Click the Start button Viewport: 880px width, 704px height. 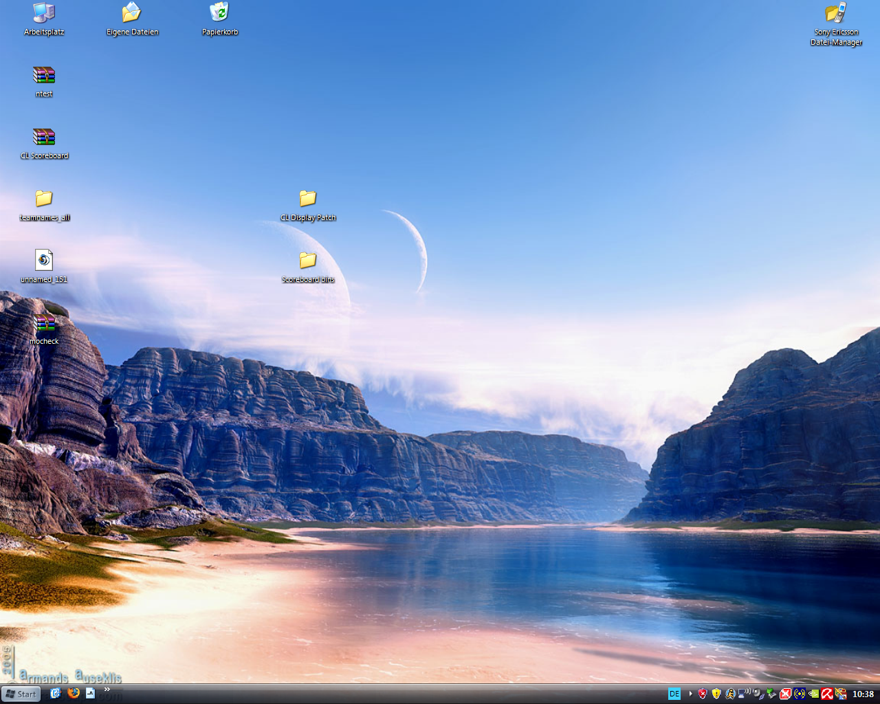pos(21,694)
